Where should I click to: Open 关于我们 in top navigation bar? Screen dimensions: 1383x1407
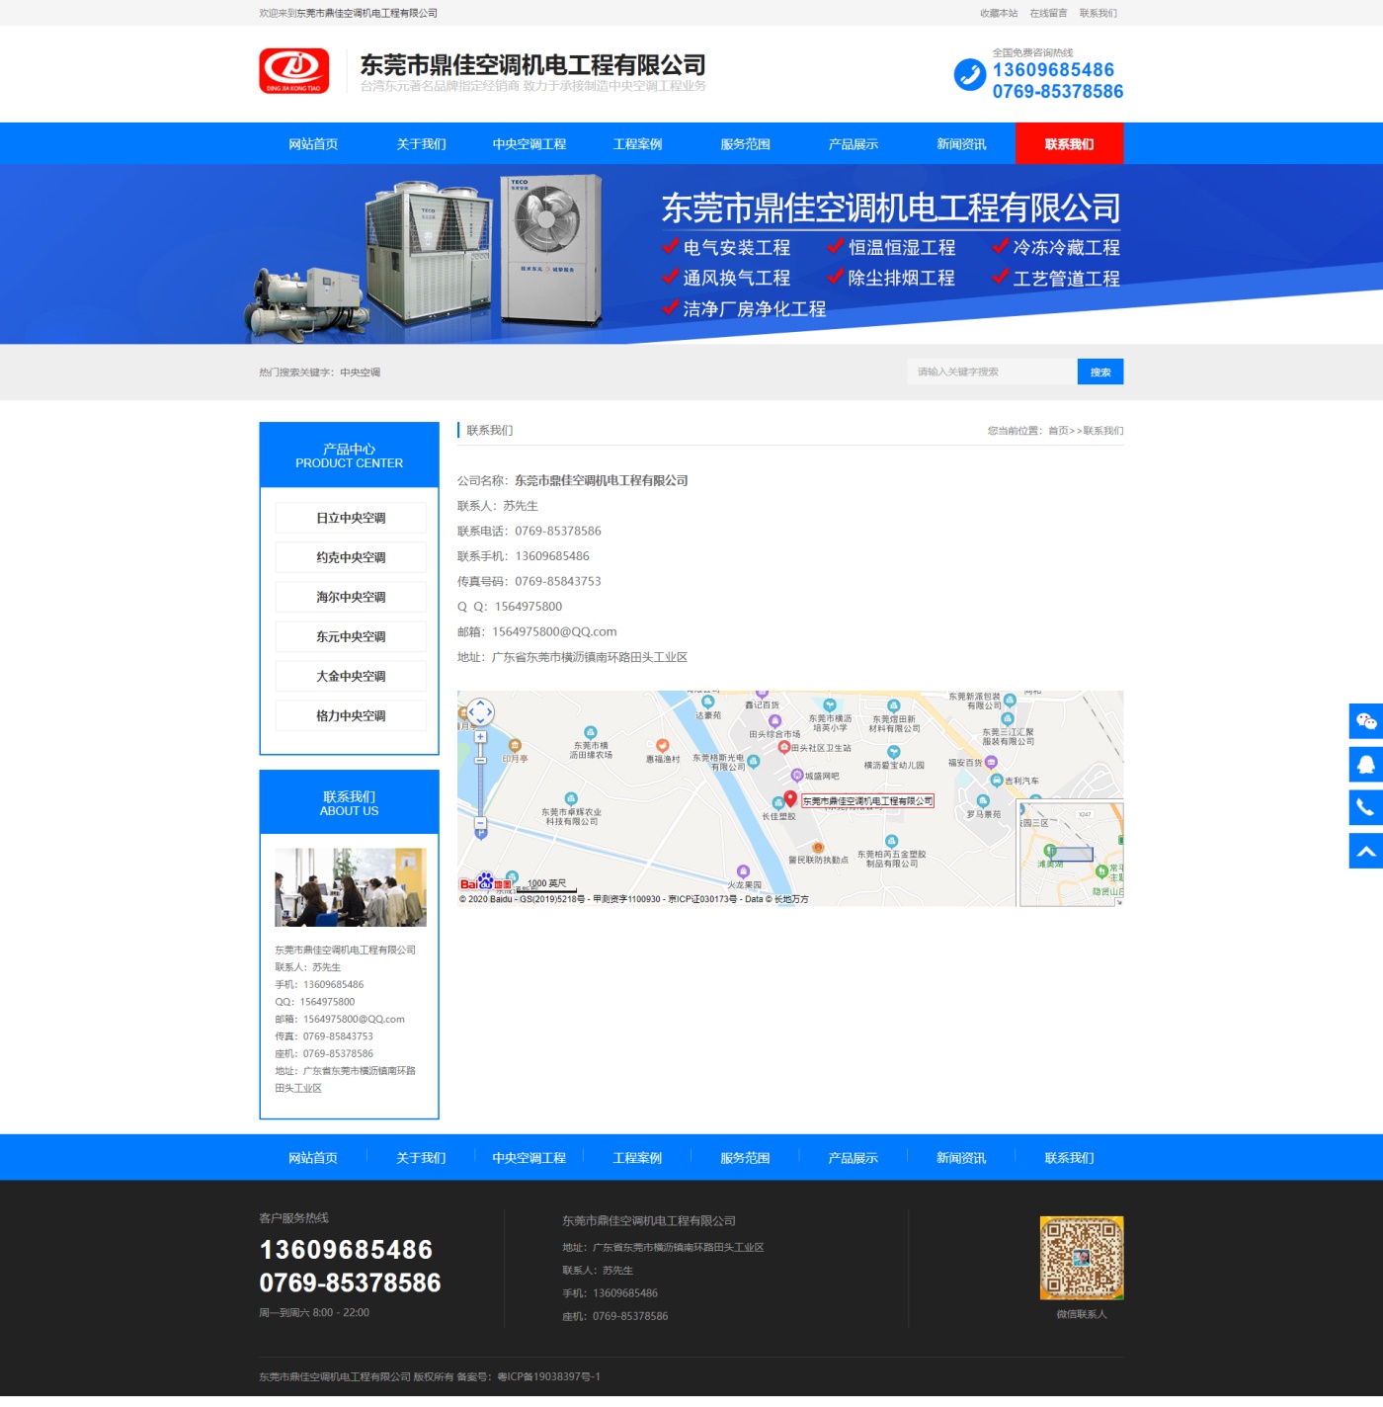point(421,144)
